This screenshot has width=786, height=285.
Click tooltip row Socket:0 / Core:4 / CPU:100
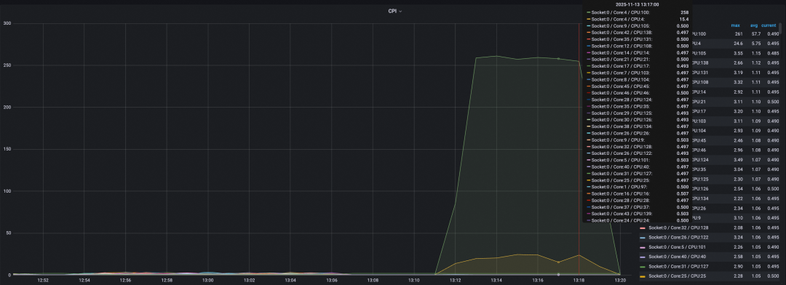[x=637, y=12]
